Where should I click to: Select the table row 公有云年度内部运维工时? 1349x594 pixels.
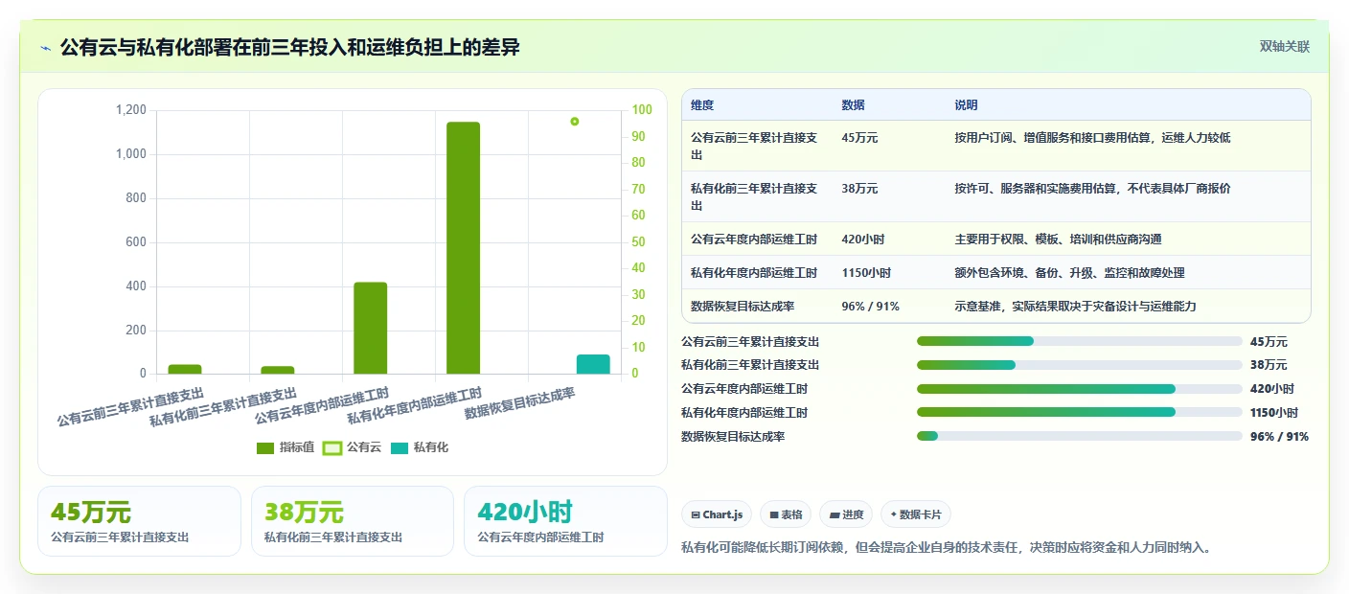[x=995, y=239]
